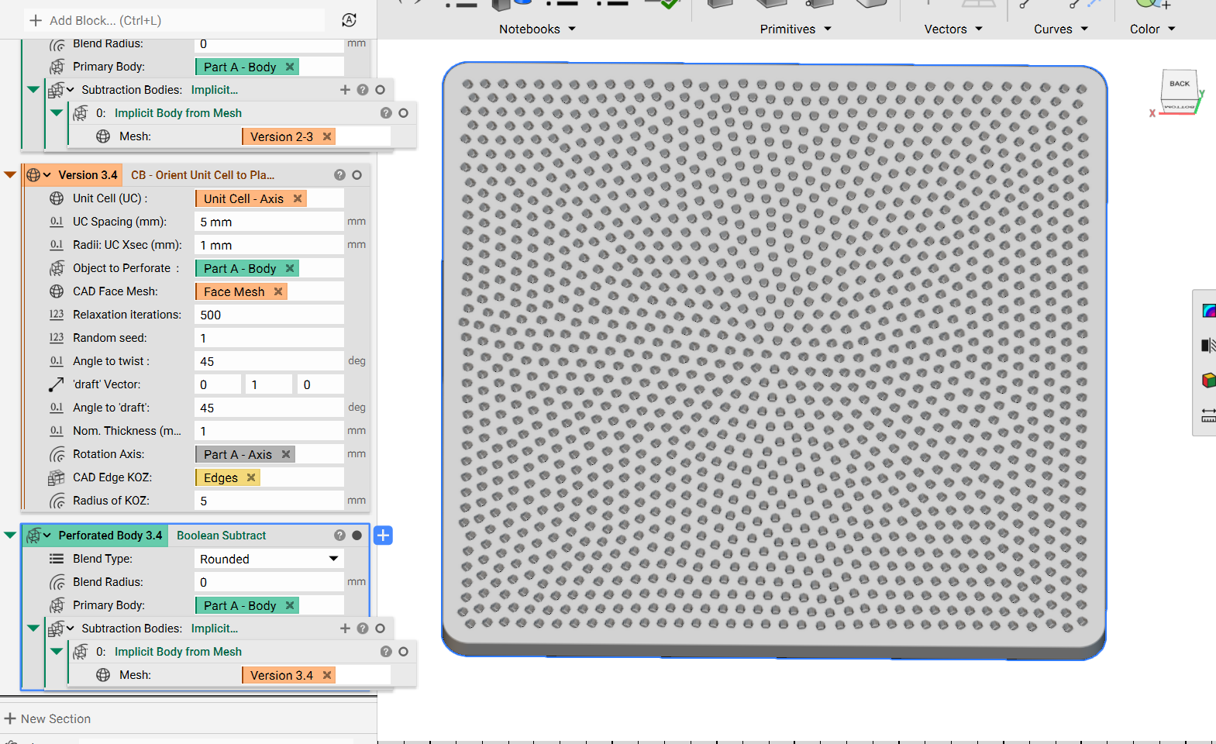Open the Color menu
This screenshot has height=744, width=1216.
pyautogui.click(x=1152, y=29)
